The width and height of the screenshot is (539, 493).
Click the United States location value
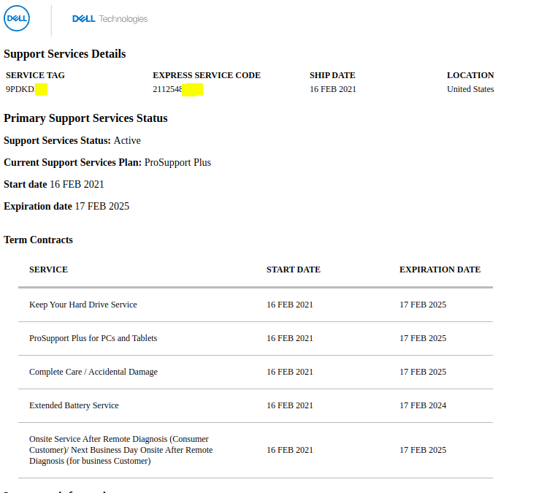(470, 89)
